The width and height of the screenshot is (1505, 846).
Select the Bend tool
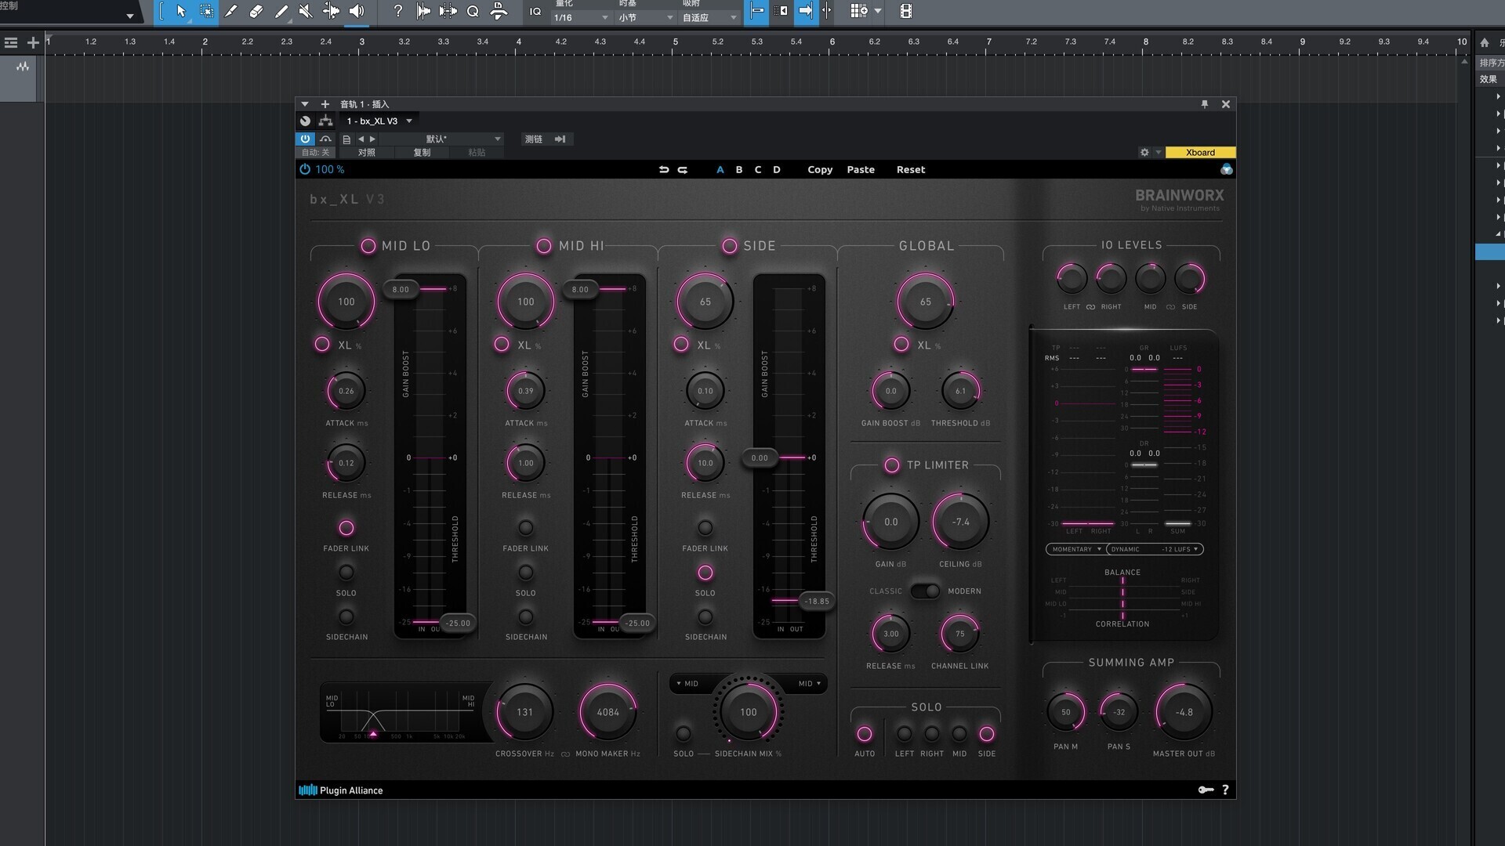click(332, 11)
